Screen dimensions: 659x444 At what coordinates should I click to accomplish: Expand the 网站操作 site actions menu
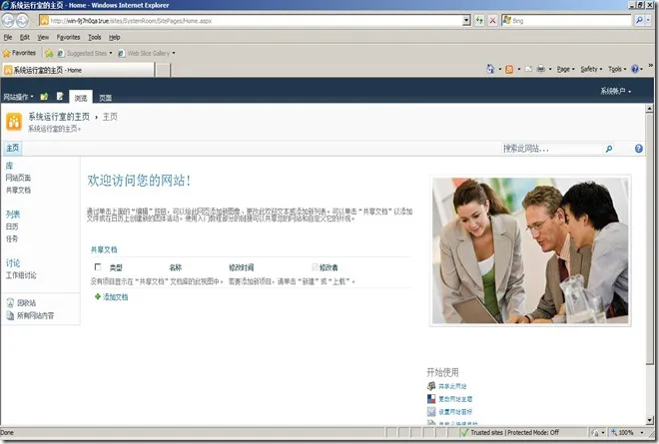[18, 97]
